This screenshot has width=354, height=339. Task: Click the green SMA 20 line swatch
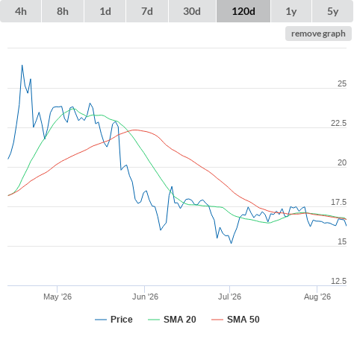pyautogui.click(x=154, y=320)
